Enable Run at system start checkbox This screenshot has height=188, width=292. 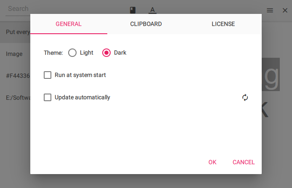pyautogui.click(x=48, y=75)
